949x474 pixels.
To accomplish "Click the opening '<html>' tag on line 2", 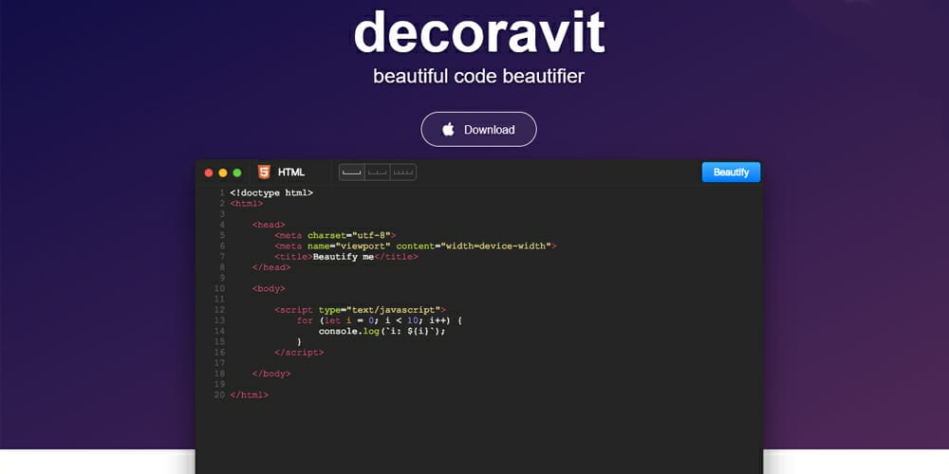I will pos(247,204).
